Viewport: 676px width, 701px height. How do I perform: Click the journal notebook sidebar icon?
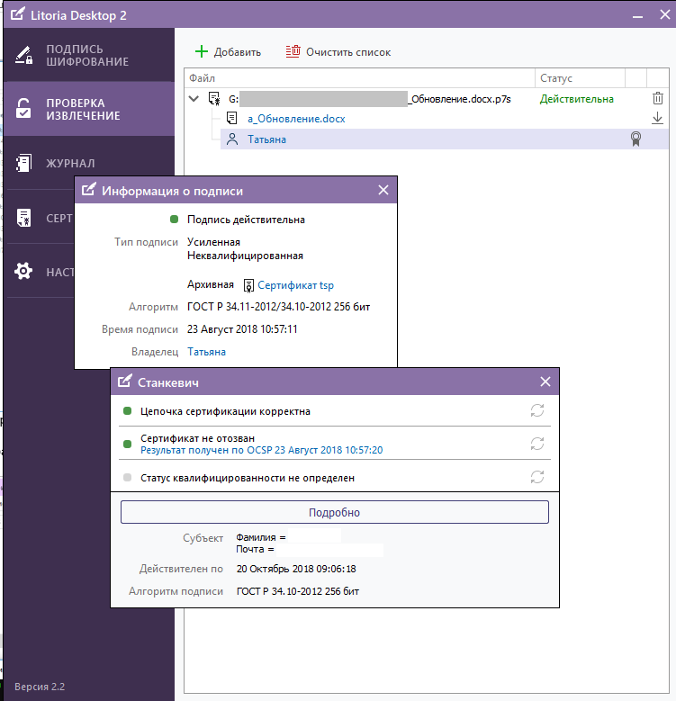tap(23, 163)
